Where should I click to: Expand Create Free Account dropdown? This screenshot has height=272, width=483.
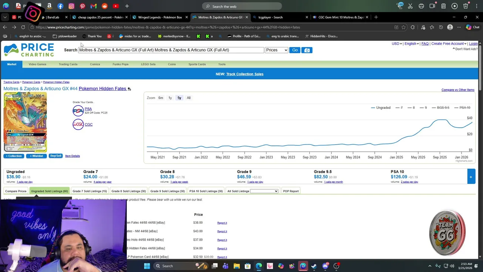[x=449, y=43]
